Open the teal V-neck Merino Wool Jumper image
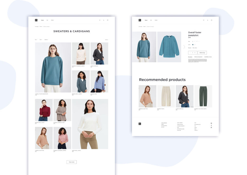The image size is (247, 175). click(81, 81)
